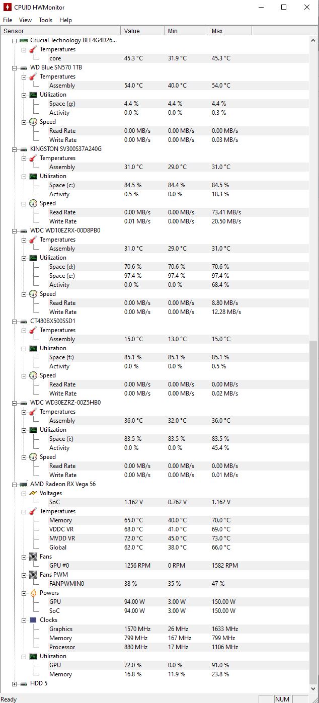Click the Crucial Technology memory module icon

click(23, 40)
